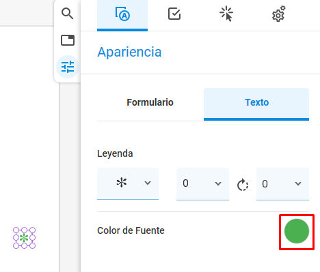The image size is (320, 272).
Task: Click the bottom-right handle of selected field
Action: click(33, 246)
